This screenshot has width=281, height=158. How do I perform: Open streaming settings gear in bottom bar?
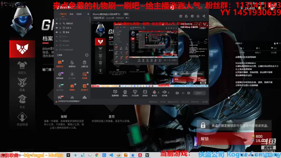point(189,93)
